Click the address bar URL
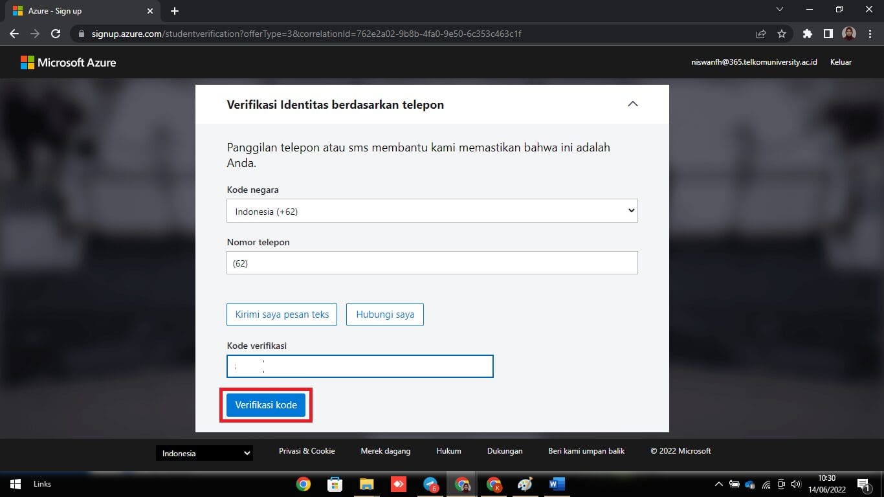This screenshot has width=884, height=497. [307, 34]
